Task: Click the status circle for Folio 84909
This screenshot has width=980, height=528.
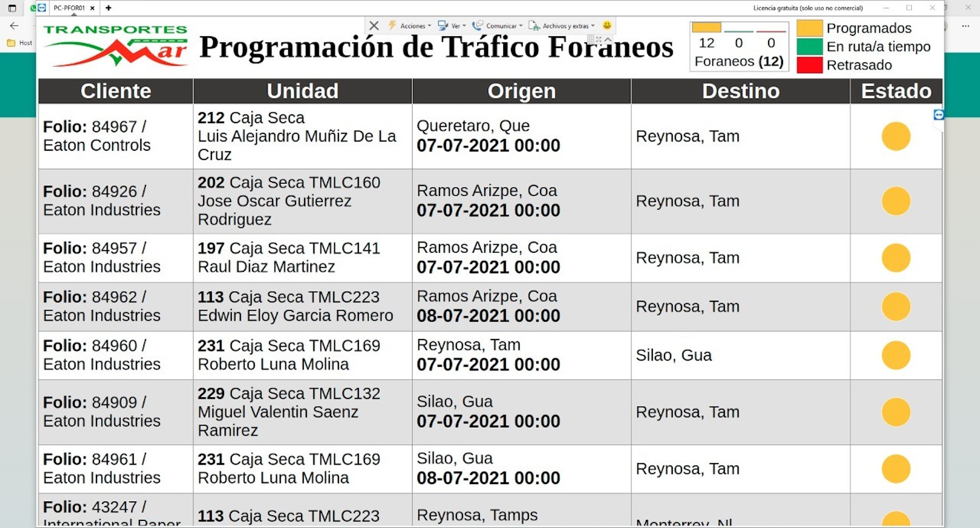Action: [x=896, y=412]
